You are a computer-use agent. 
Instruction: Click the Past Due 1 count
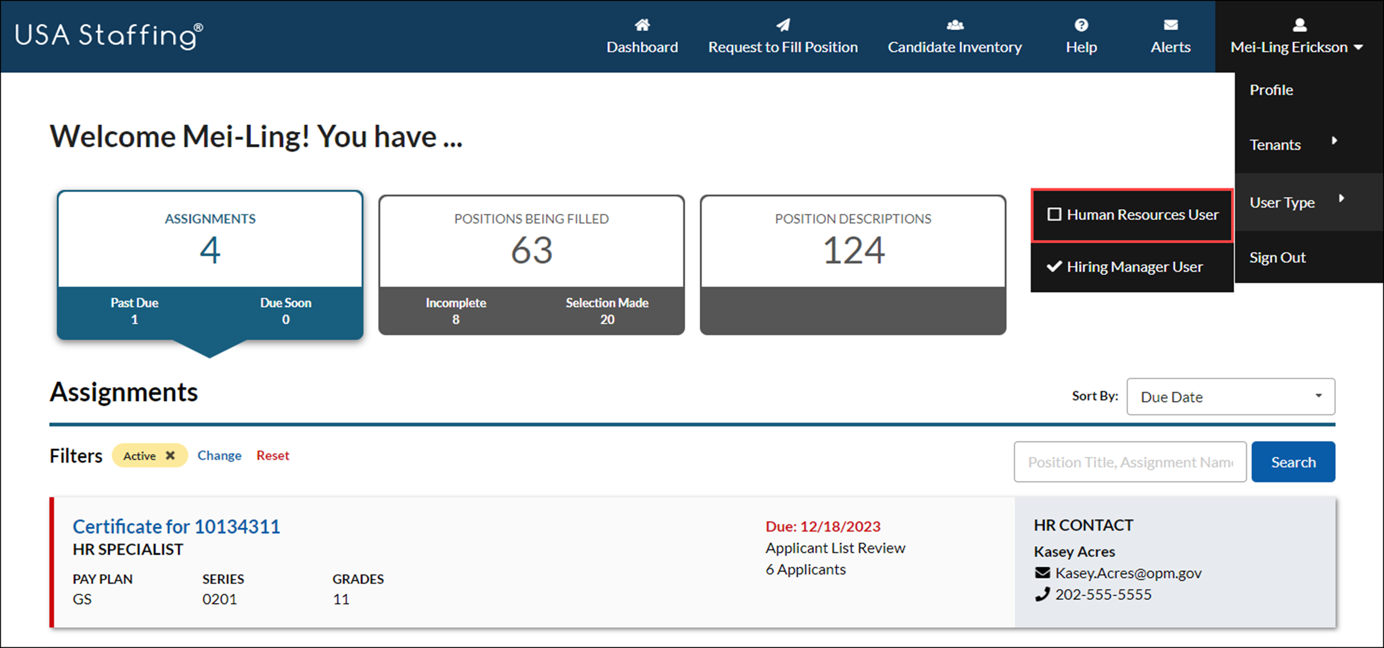pyautogui.click(x=134, y=311)
